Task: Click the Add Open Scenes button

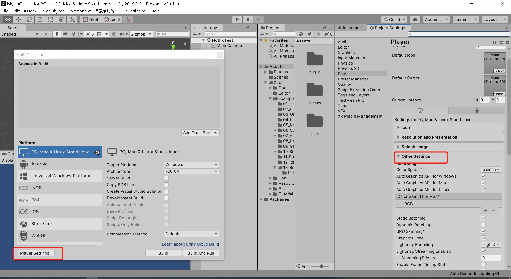Action: point(200,133)
